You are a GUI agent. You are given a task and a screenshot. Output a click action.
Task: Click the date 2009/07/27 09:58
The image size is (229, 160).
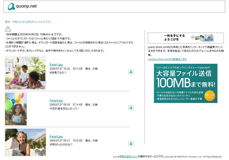[x=60, y=105]
